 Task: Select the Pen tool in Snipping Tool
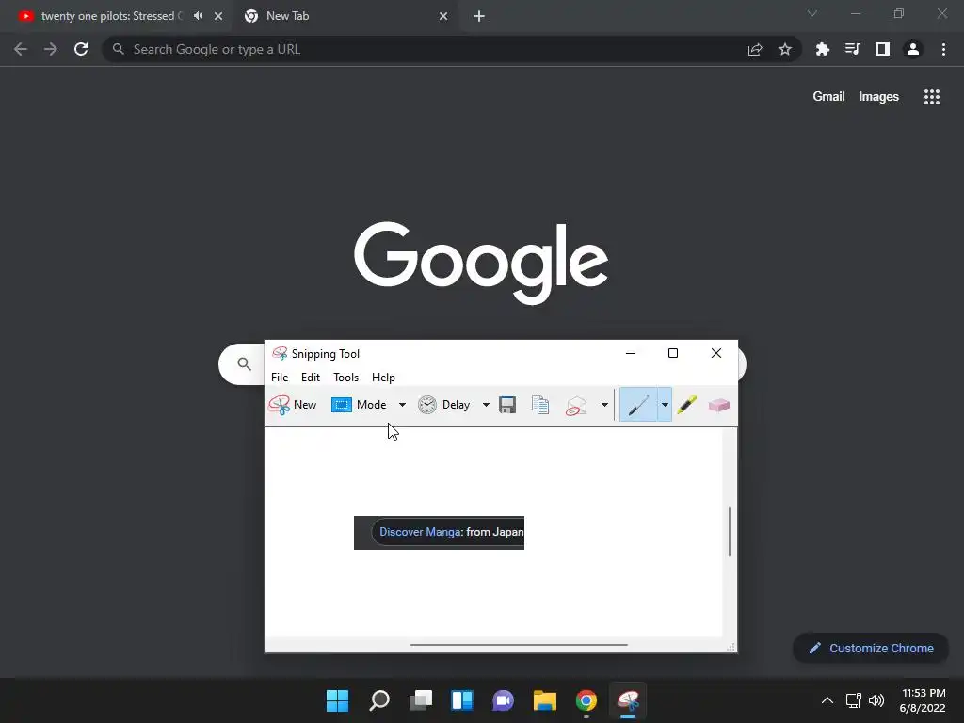638,405
